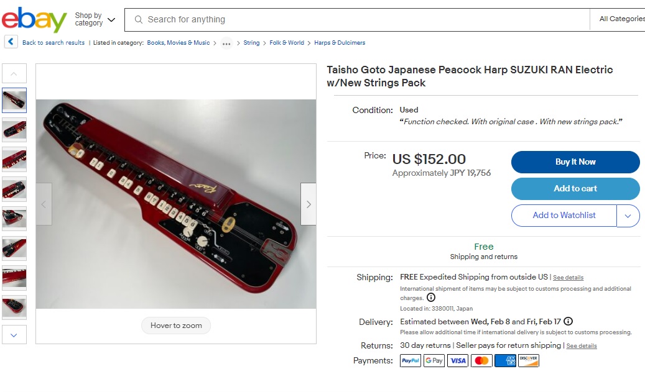The image size is (645, 392).
Task: Go to Harps & Dulcimers category
Action: (340, 43)
